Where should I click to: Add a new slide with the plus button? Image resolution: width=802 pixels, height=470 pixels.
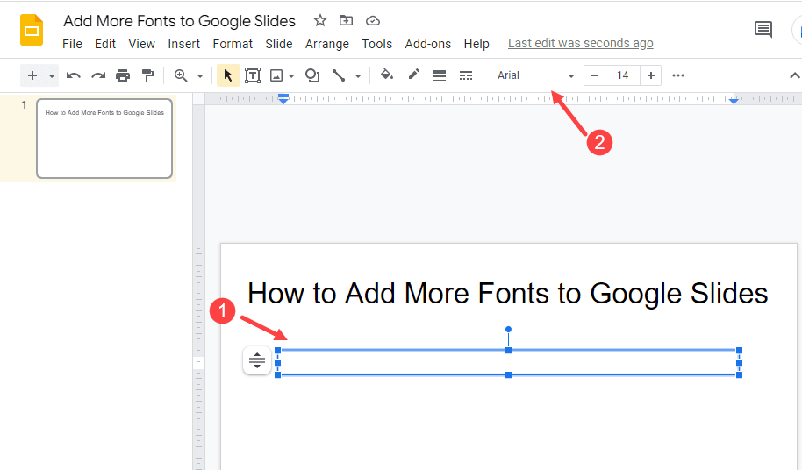pyautogui.click(x=32, y=75)
